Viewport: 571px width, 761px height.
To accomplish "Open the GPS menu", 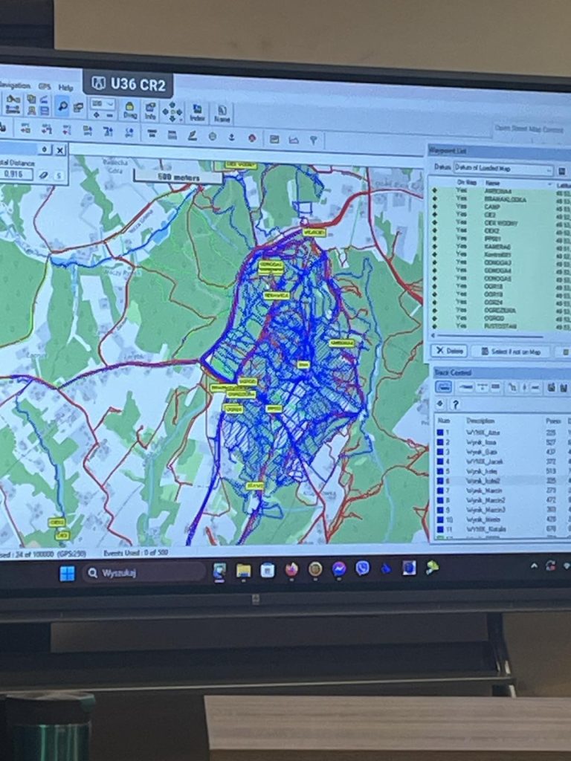I will 45,86.
